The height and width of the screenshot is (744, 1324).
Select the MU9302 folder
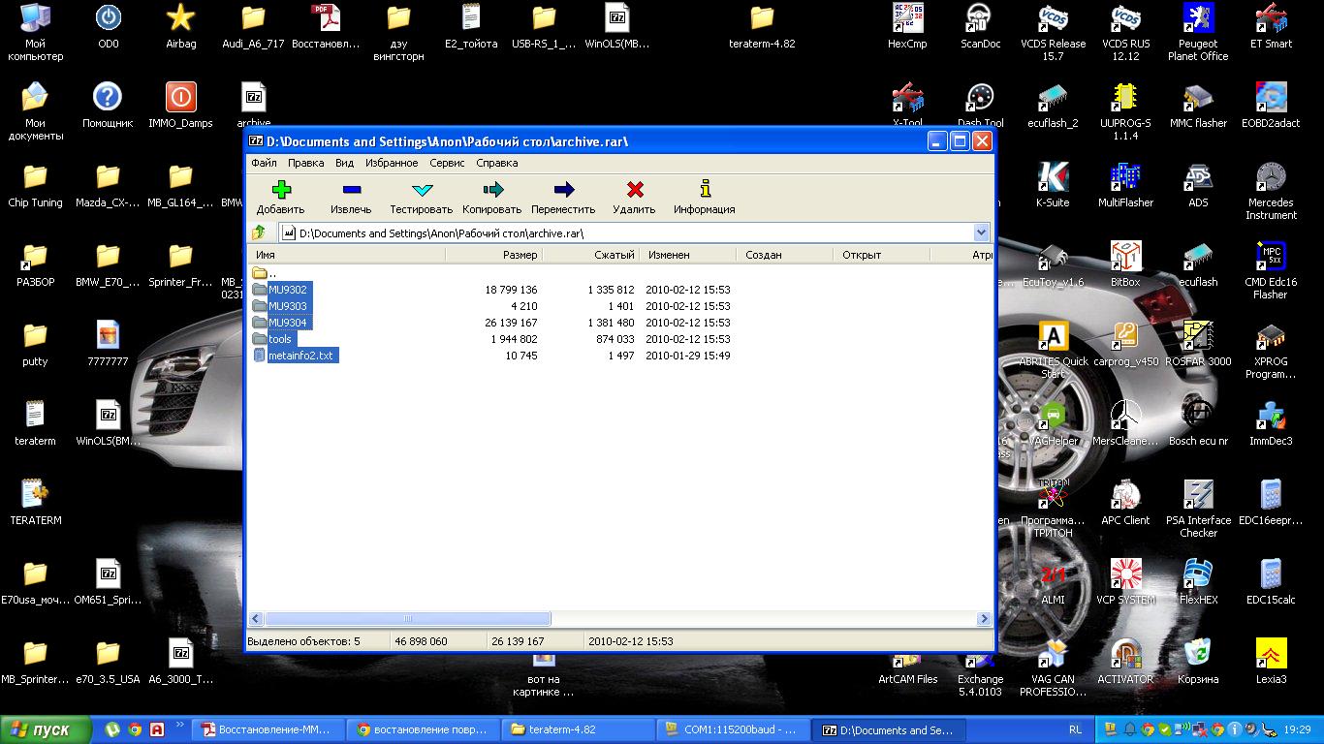click(288, 290)
